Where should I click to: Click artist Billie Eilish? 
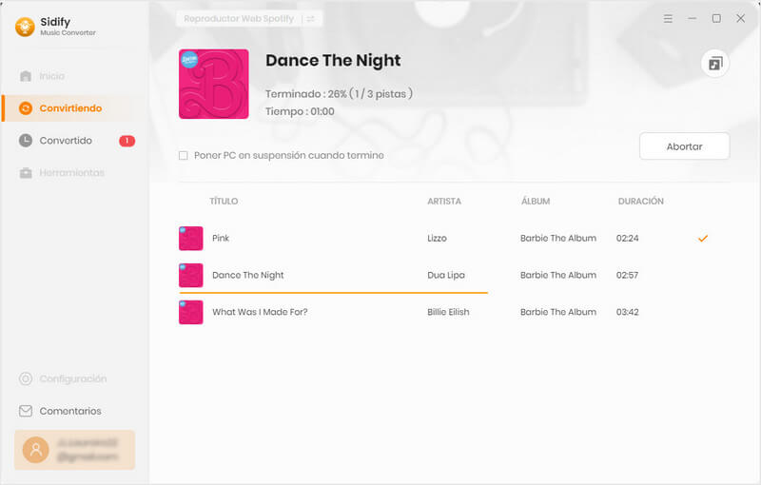tap(448, 312)
